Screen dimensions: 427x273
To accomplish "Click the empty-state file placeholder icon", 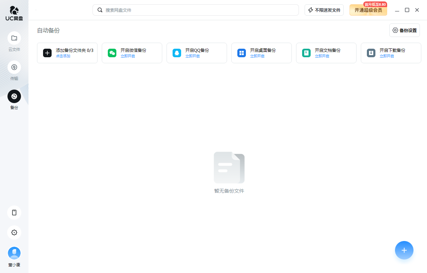I will tap(229, 168).
